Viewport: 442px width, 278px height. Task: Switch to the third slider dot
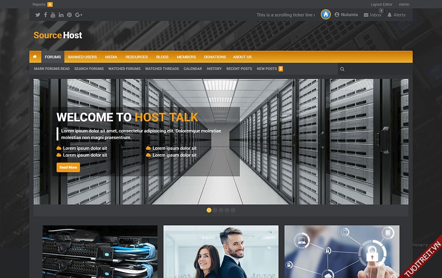click(x=221, y=210)
